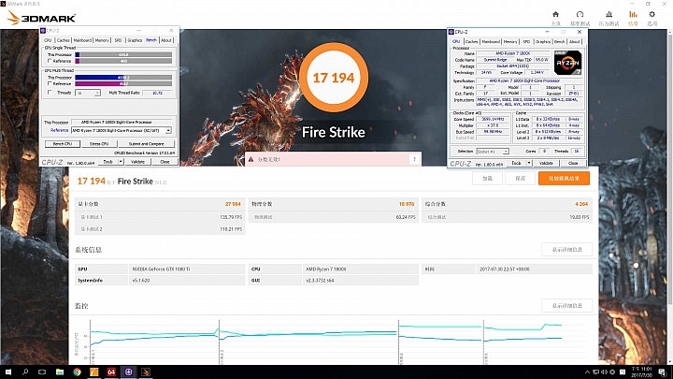This screenshot has width=673, height=379.
Task: Click the Bench CPU button
Action: [x=63, y=144]
